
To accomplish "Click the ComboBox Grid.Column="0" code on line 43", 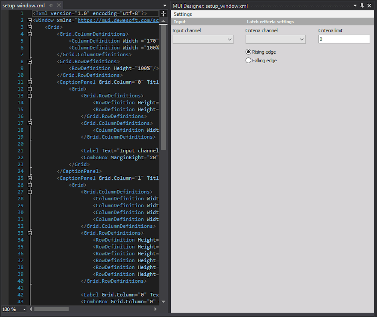I will point(120,302).
